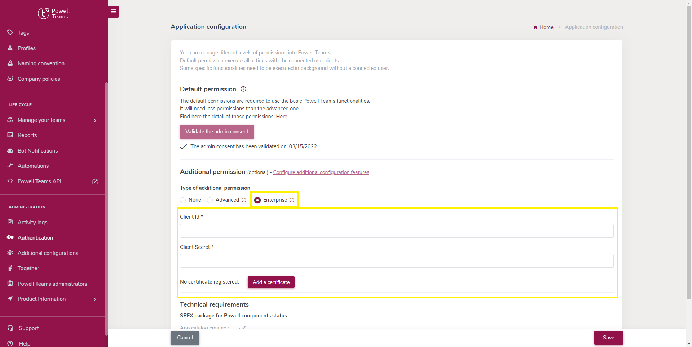Select the Enterprise permission option

[257, 200]
